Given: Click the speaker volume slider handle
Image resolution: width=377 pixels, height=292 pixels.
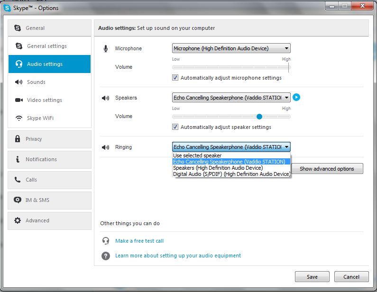Looking at the screenshot, I should (x=259, y=117).
